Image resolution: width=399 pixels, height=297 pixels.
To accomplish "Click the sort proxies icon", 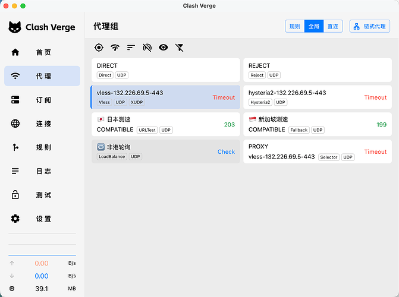I will tap(131, 48).
